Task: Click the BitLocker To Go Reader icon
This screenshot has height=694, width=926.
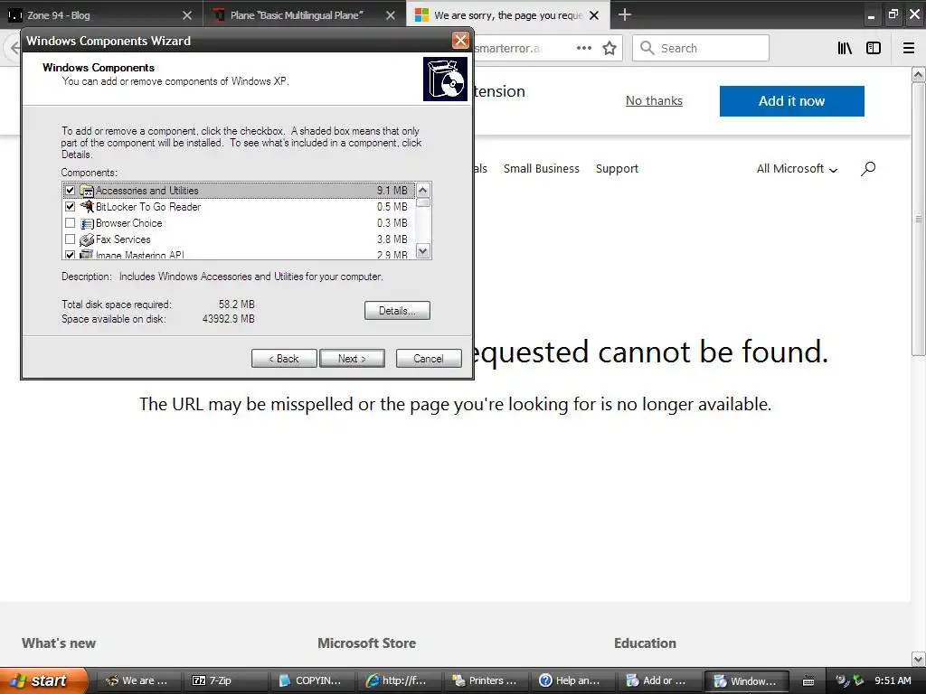Action: [87, 207]
